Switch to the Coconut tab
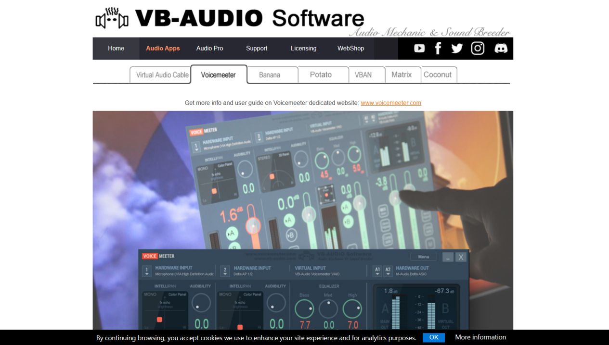The image size is (609, 345). coord(439,75)
